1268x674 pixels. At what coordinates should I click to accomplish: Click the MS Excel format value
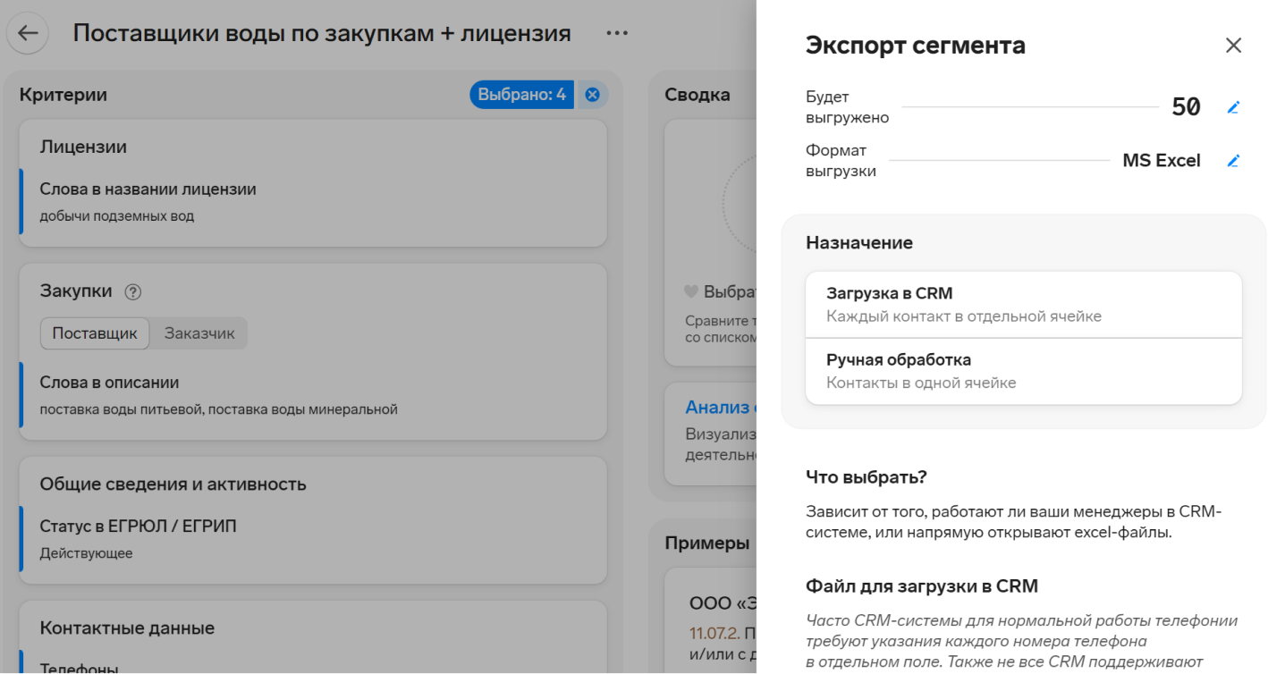(1162, 161)
